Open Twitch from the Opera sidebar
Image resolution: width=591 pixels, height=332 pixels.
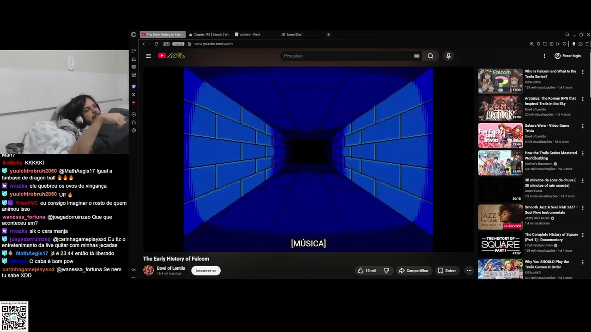[x=134, y=87]
